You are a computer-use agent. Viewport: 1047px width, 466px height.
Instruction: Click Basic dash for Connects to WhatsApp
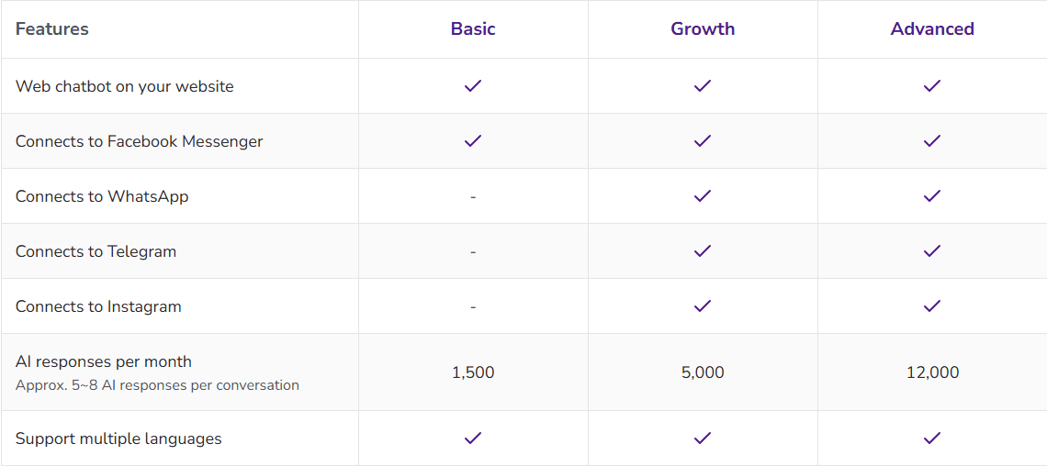pos(473,196)
